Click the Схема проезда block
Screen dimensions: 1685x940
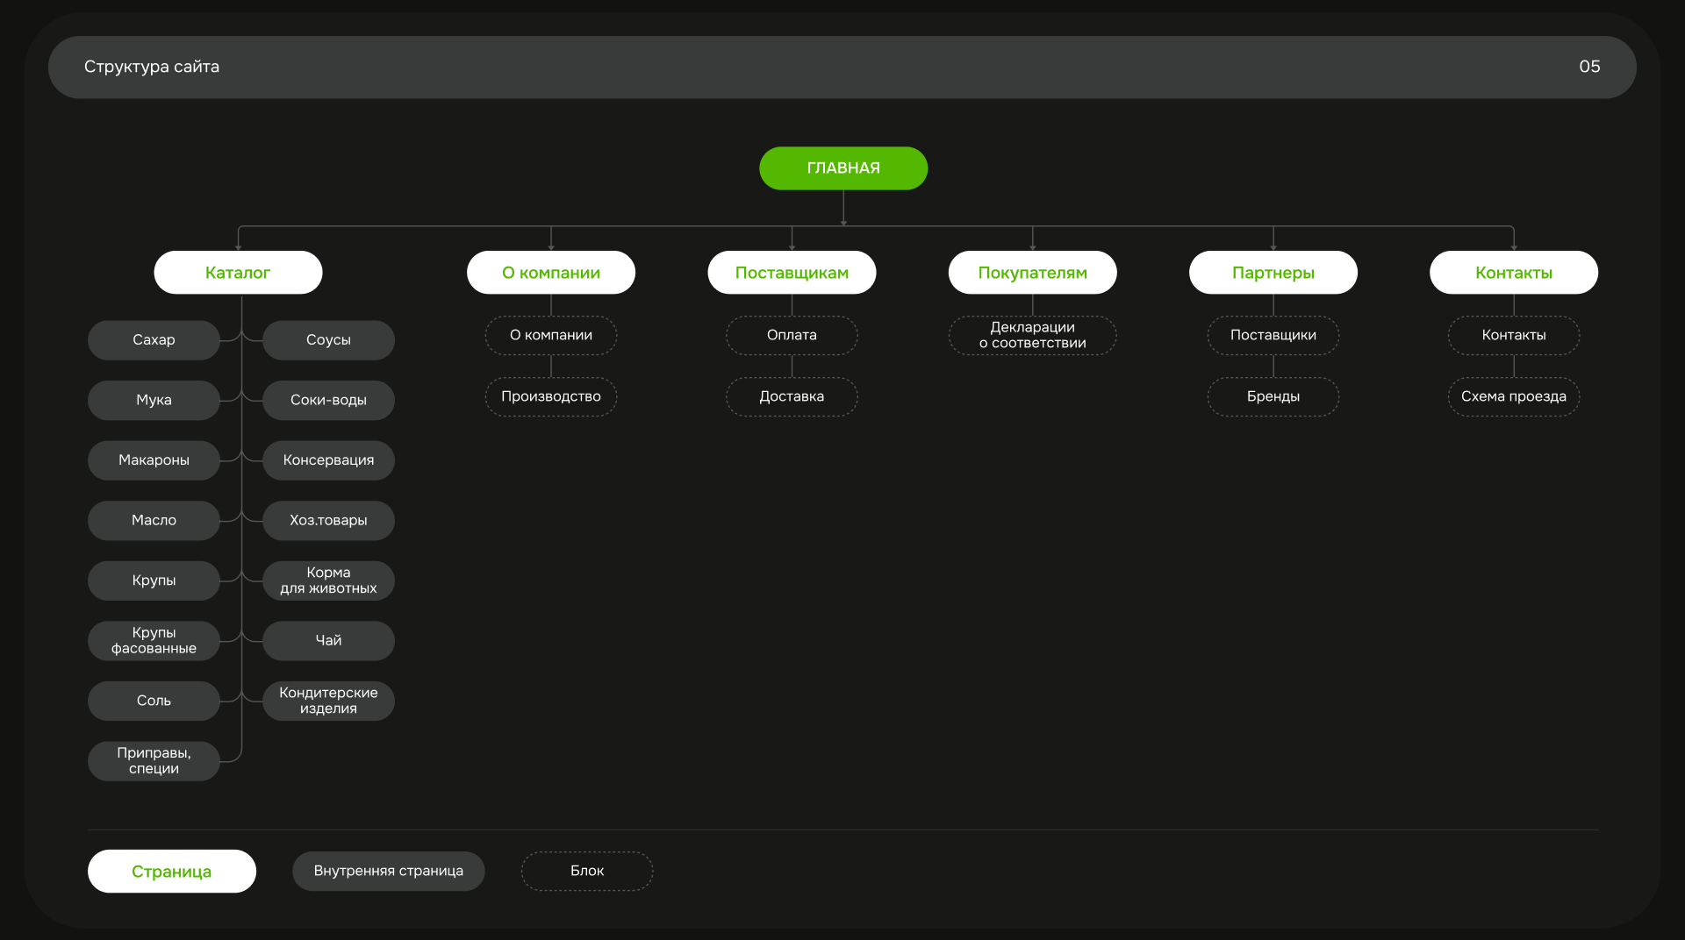coord(1513,396)
